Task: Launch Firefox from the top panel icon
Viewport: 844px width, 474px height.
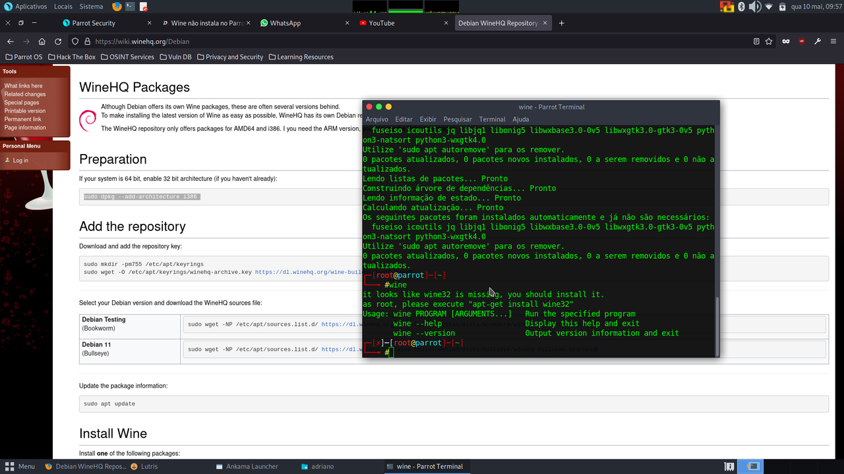Action: [117, 7]
